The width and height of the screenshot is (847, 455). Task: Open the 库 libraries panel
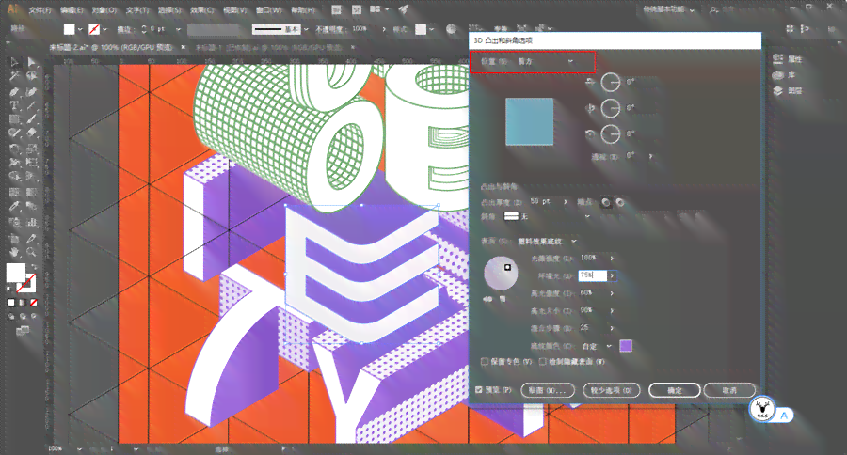tap(784, 75)
